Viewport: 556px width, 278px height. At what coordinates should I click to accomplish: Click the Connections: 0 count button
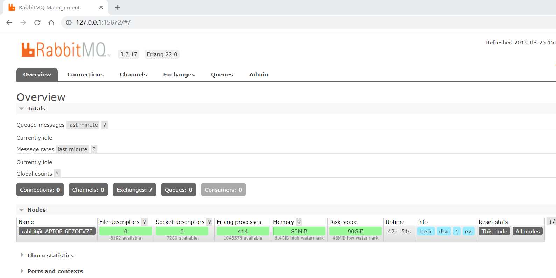pos(40,190)
